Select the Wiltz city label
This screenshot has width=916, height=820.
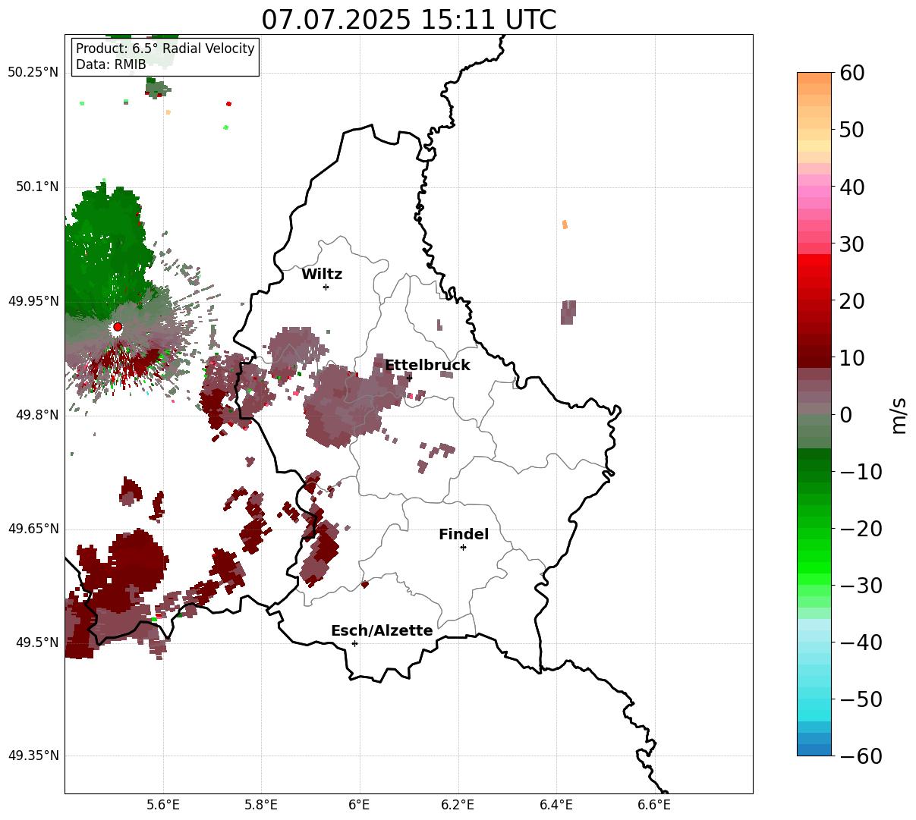click(322, 275)
